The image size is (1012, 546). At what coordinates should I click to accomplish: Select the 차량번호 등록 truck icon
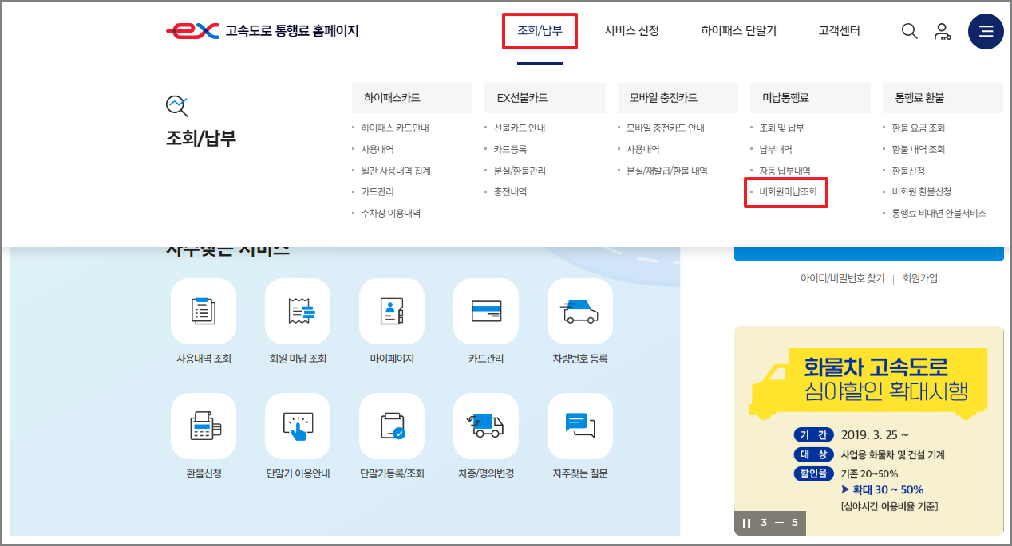(x=579, y=311)
